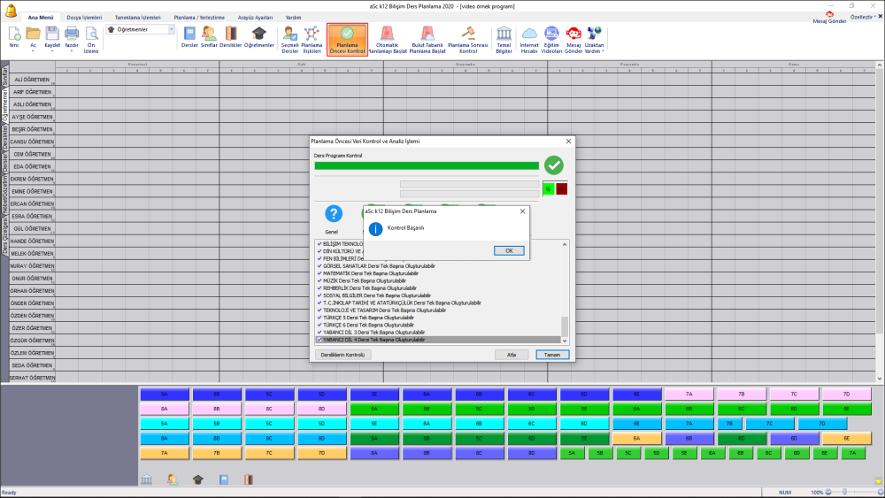The width and height of the screenshot is (885, 498).
Task: Open the Planlama / Yerleştirme tab
Action: [198, 18]
